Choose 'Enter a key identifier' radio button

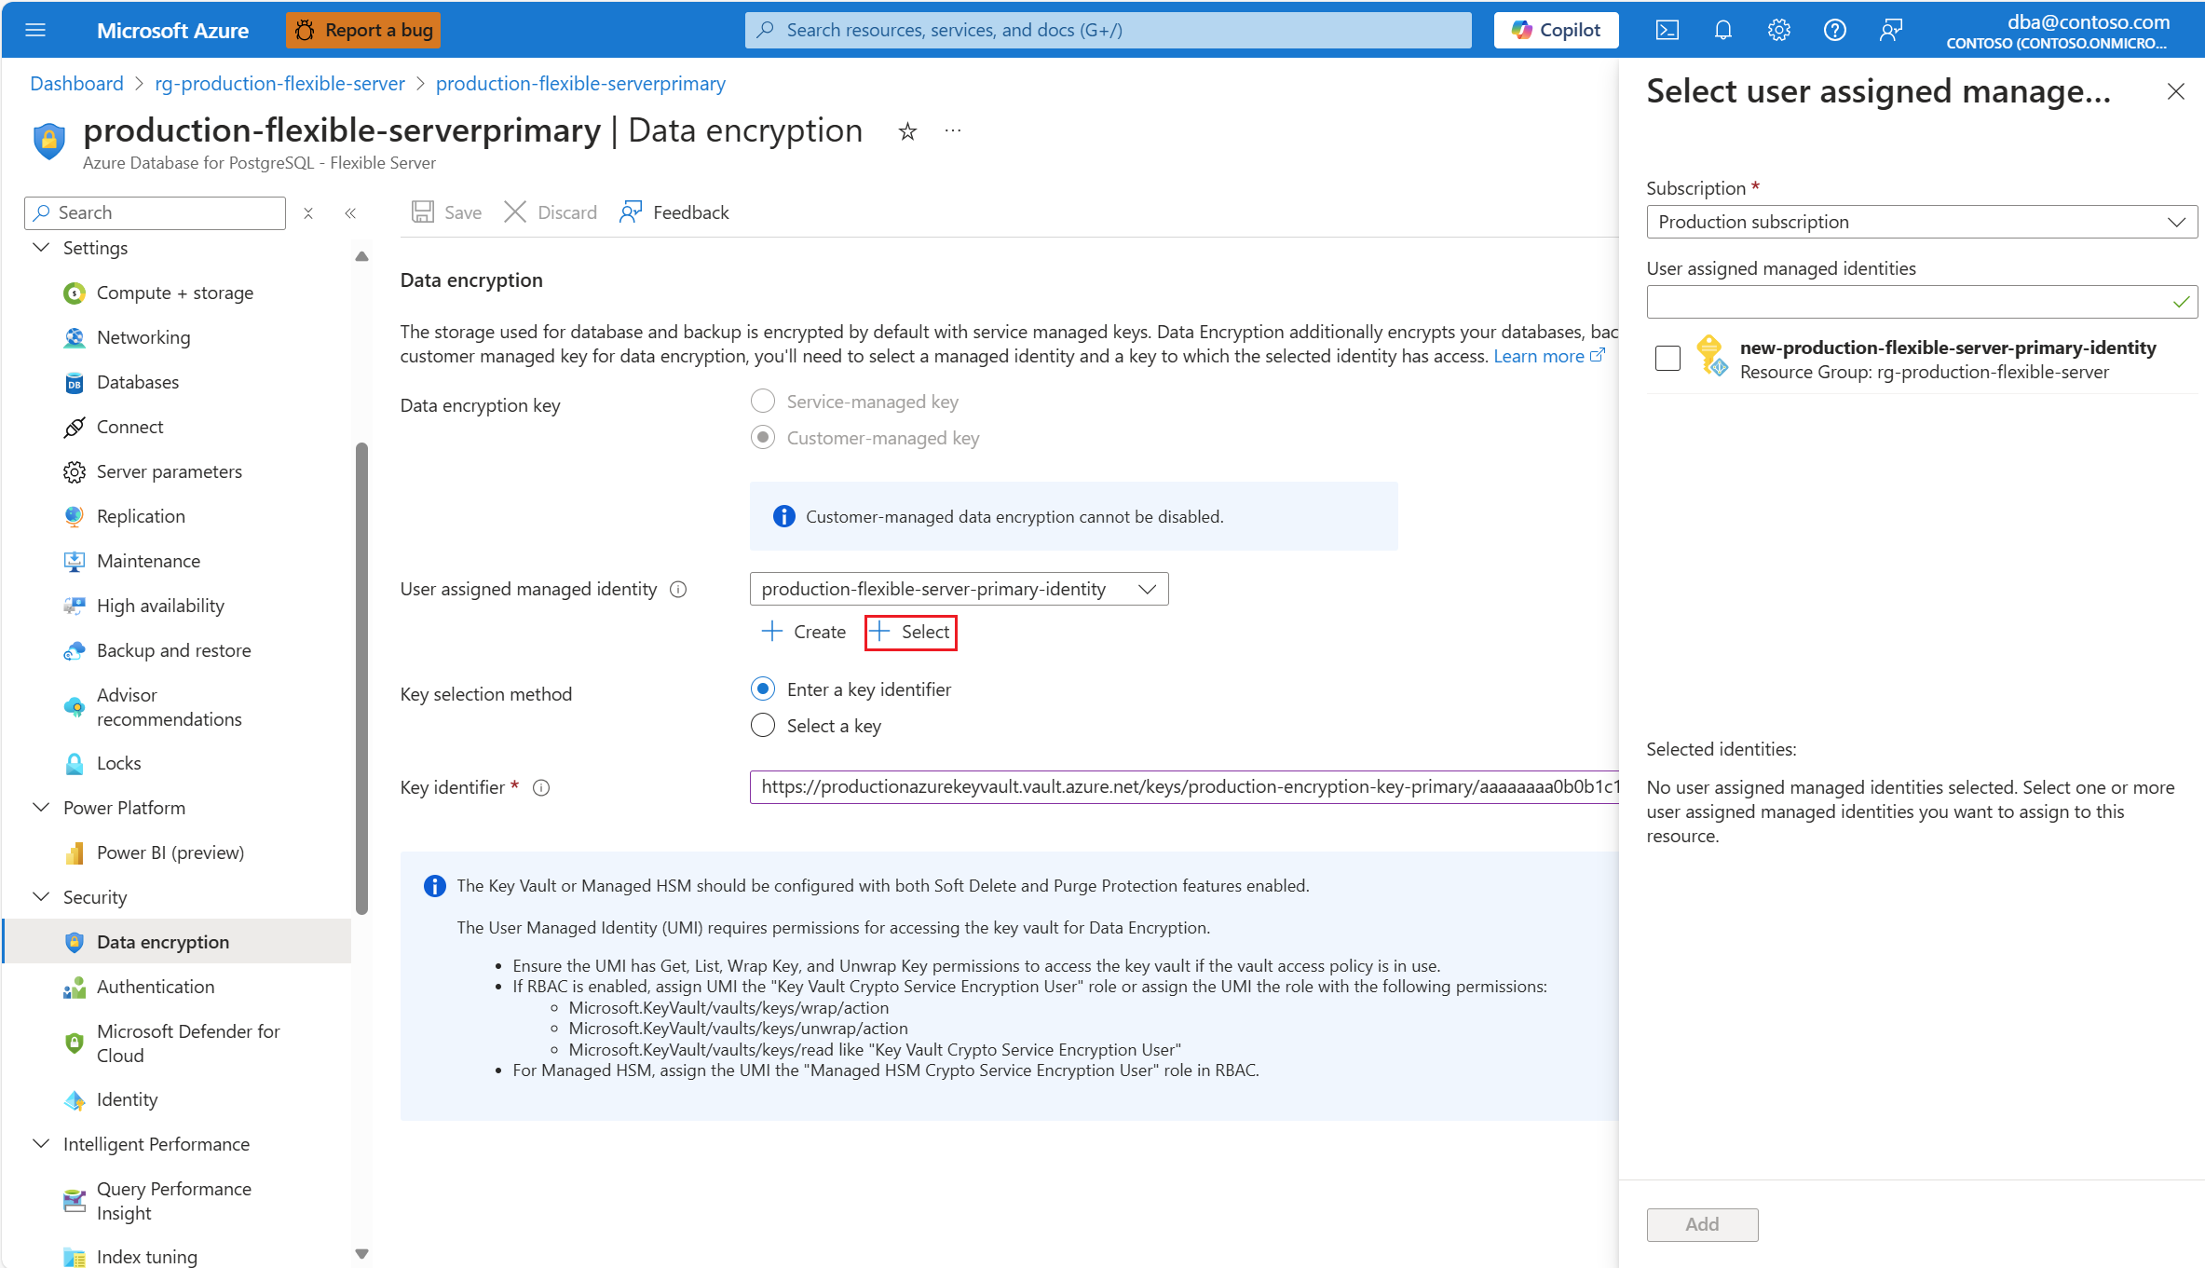[763, 689]
